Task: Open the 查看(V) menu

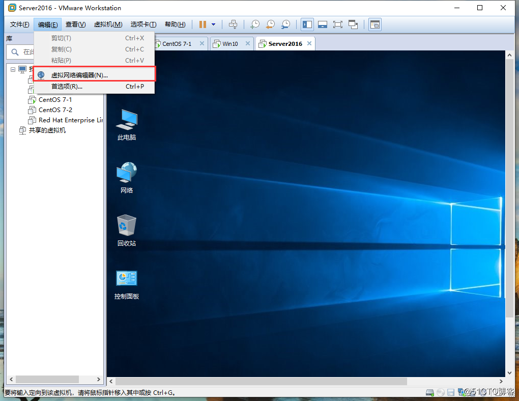Action: [75, 24]
